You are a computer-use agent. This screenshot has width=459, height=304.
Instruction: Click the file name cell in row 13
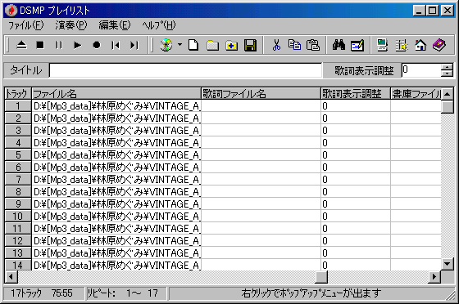tap(116, 253)
